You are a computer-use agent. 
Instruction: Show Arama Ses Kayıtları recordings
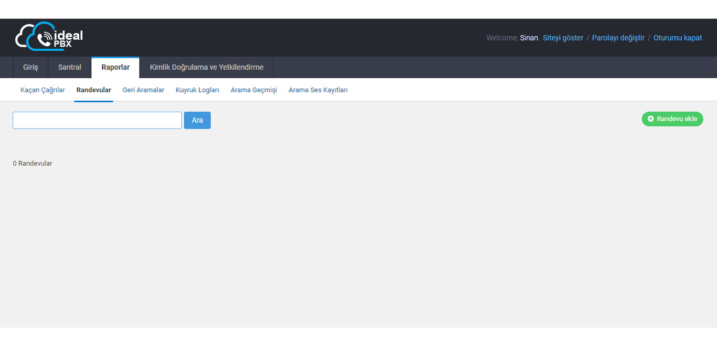click(x=318, y=90)
